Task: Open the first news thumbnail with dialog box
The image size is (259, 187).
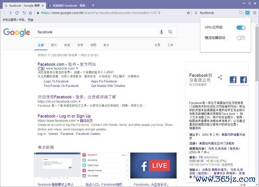Action: coord(57,165)
